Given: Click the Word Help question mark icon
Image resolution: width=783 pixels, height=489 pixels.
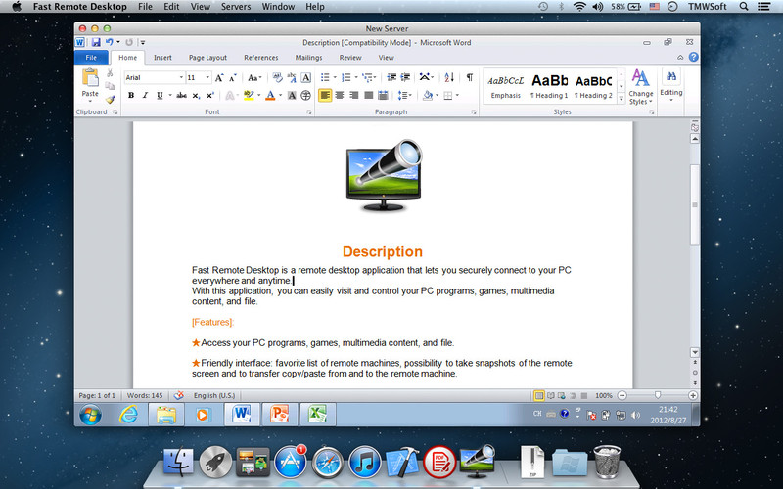Looking at the screenshot, I should click(x=694, y=57).
